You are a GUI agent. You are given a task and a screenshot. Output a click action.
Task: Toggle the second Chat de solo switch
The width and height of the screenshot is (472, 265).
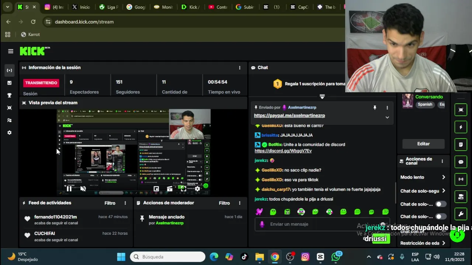tap(440, 216)
